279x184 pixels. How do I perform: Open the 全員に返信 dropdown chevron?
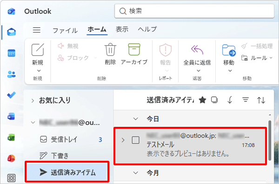click(199, 71)
